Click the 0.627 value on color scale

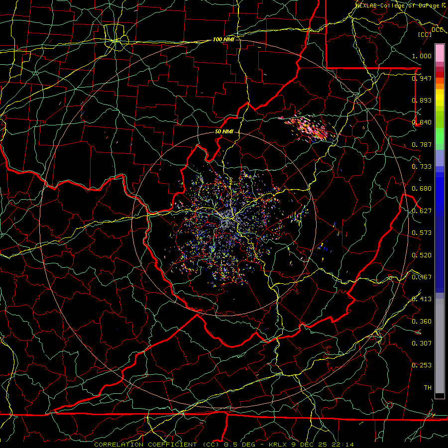click(422, 211)
